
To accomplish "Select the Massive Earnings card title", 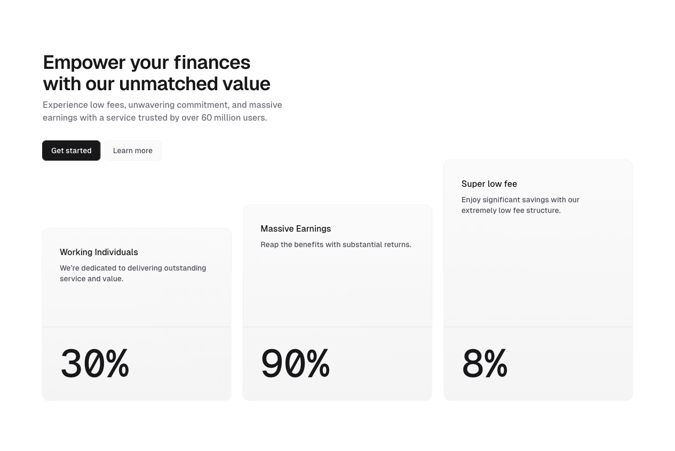I will [296, 228].
